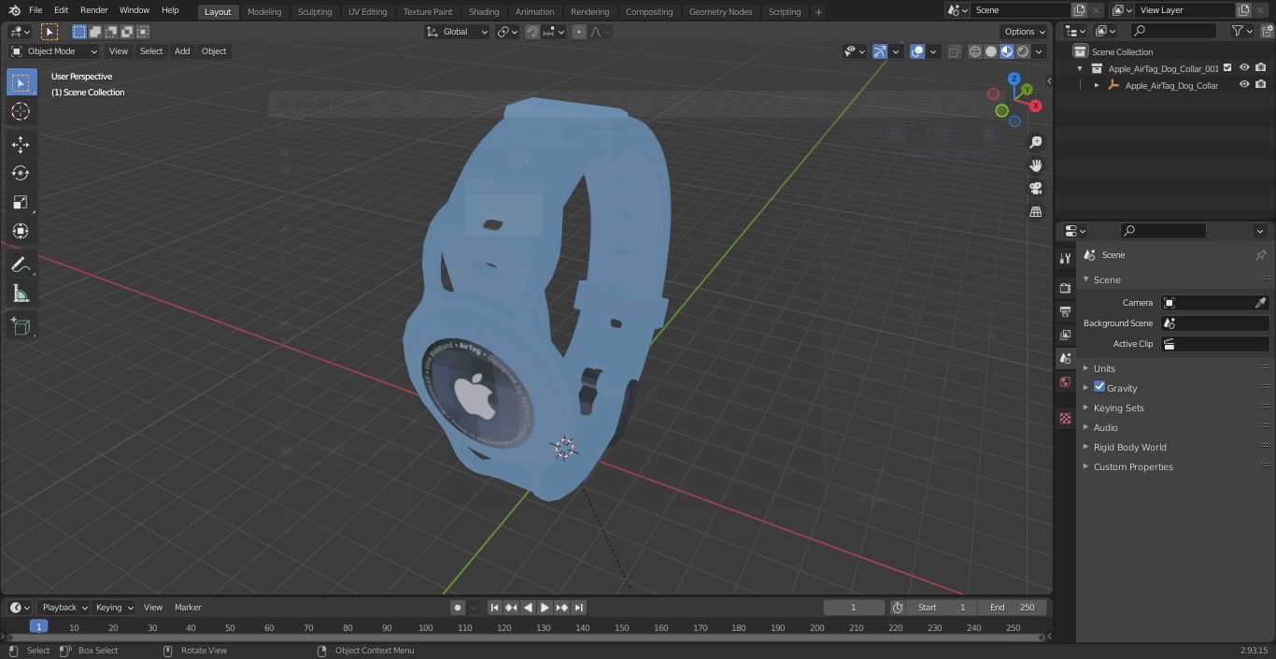This screenshot has height=659, width=1276.
Task: Activate the Transform tool
Action: point(21,231)
